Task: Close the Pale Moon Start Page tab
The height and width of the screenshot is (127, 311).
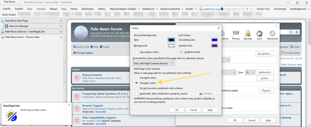Action: (61, 21)
